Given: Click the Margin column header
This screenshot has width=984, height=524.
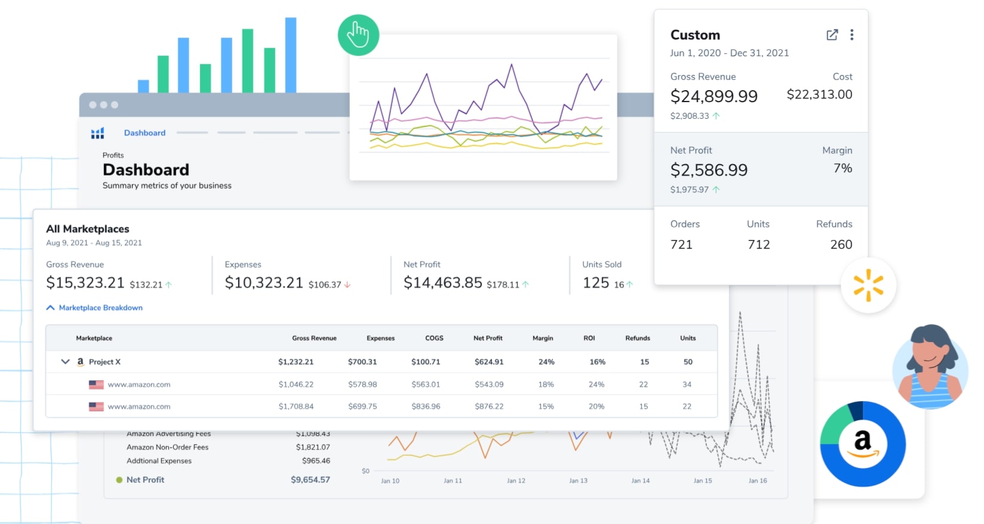Looking at the screenshot, I should [543, 338].
